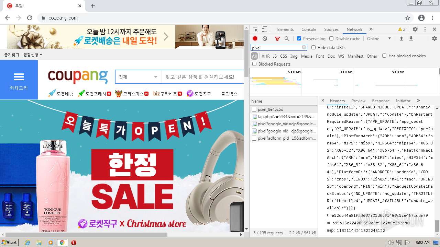Open the Preview tab of request
Image resolution: width=440 pixels, height=247 pixels.
click(x=358, y=101)
